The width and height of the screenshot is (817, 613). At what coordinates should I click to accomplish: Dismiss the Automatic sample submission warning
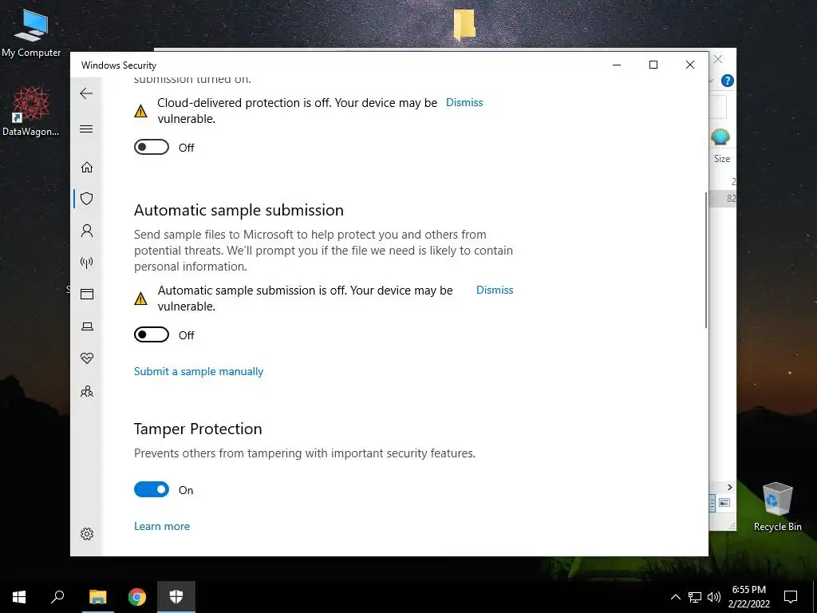point(495,291)
